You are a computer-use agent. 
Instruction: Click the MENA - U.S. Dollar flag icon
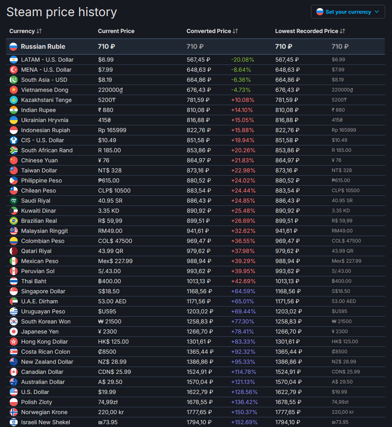pyautogui.click(x=14, y=70)
